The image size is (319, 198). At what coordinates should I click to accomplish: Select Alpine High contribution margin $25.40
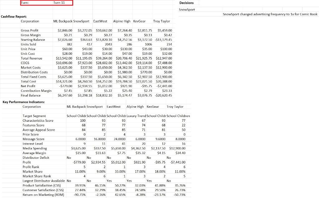tap(127, 91)
